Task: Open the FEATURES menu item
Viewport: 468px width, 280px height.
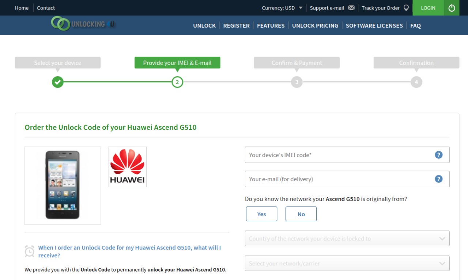Action: coord(271,26)
